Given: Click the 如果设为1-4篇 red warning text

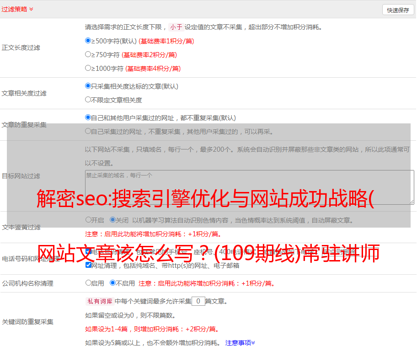Looking at the screenshot, I should coord(152,329).
